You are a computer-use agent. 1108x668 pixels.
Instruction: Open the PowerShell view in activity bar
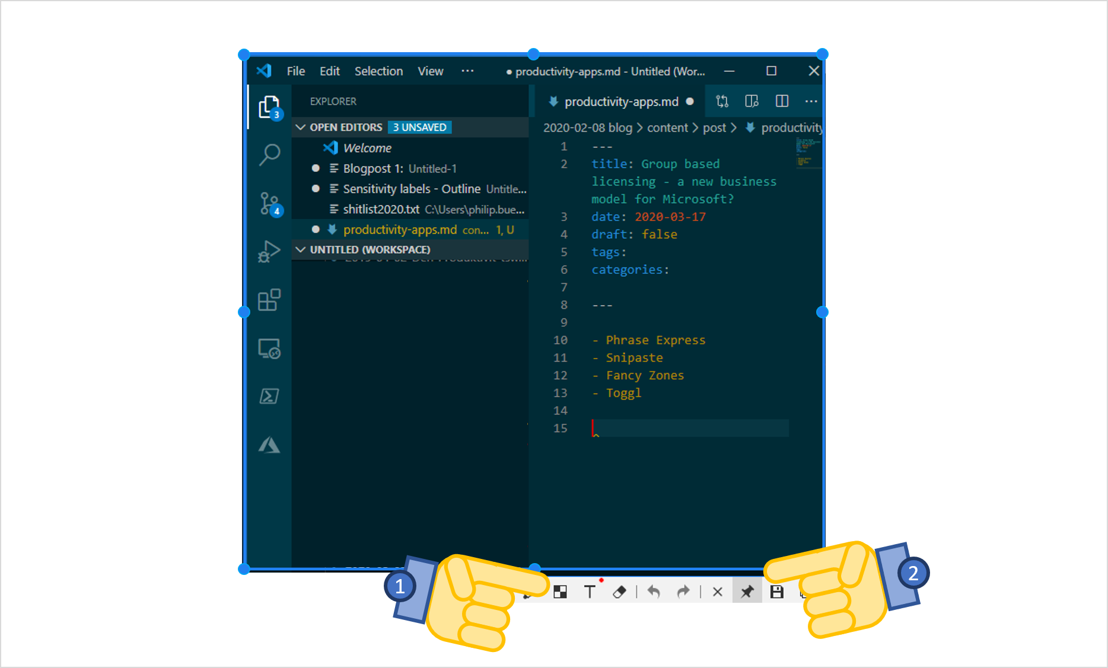coord(269,396)
